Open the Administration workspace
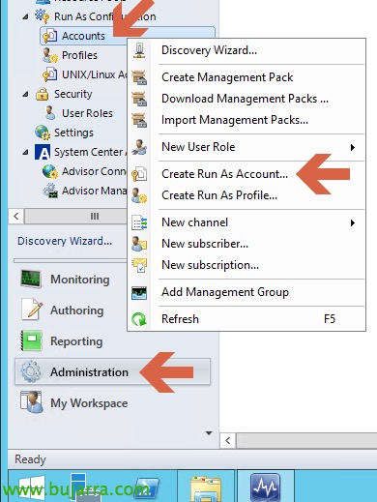The width and height of the screenshot is (377, 502). (x=112, y=372)
